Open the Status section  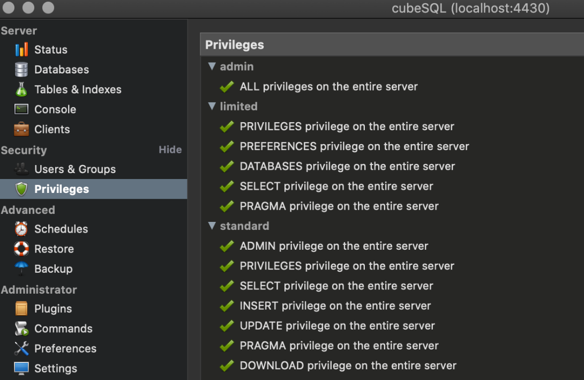pyautogui.click(x=51, y=49)
